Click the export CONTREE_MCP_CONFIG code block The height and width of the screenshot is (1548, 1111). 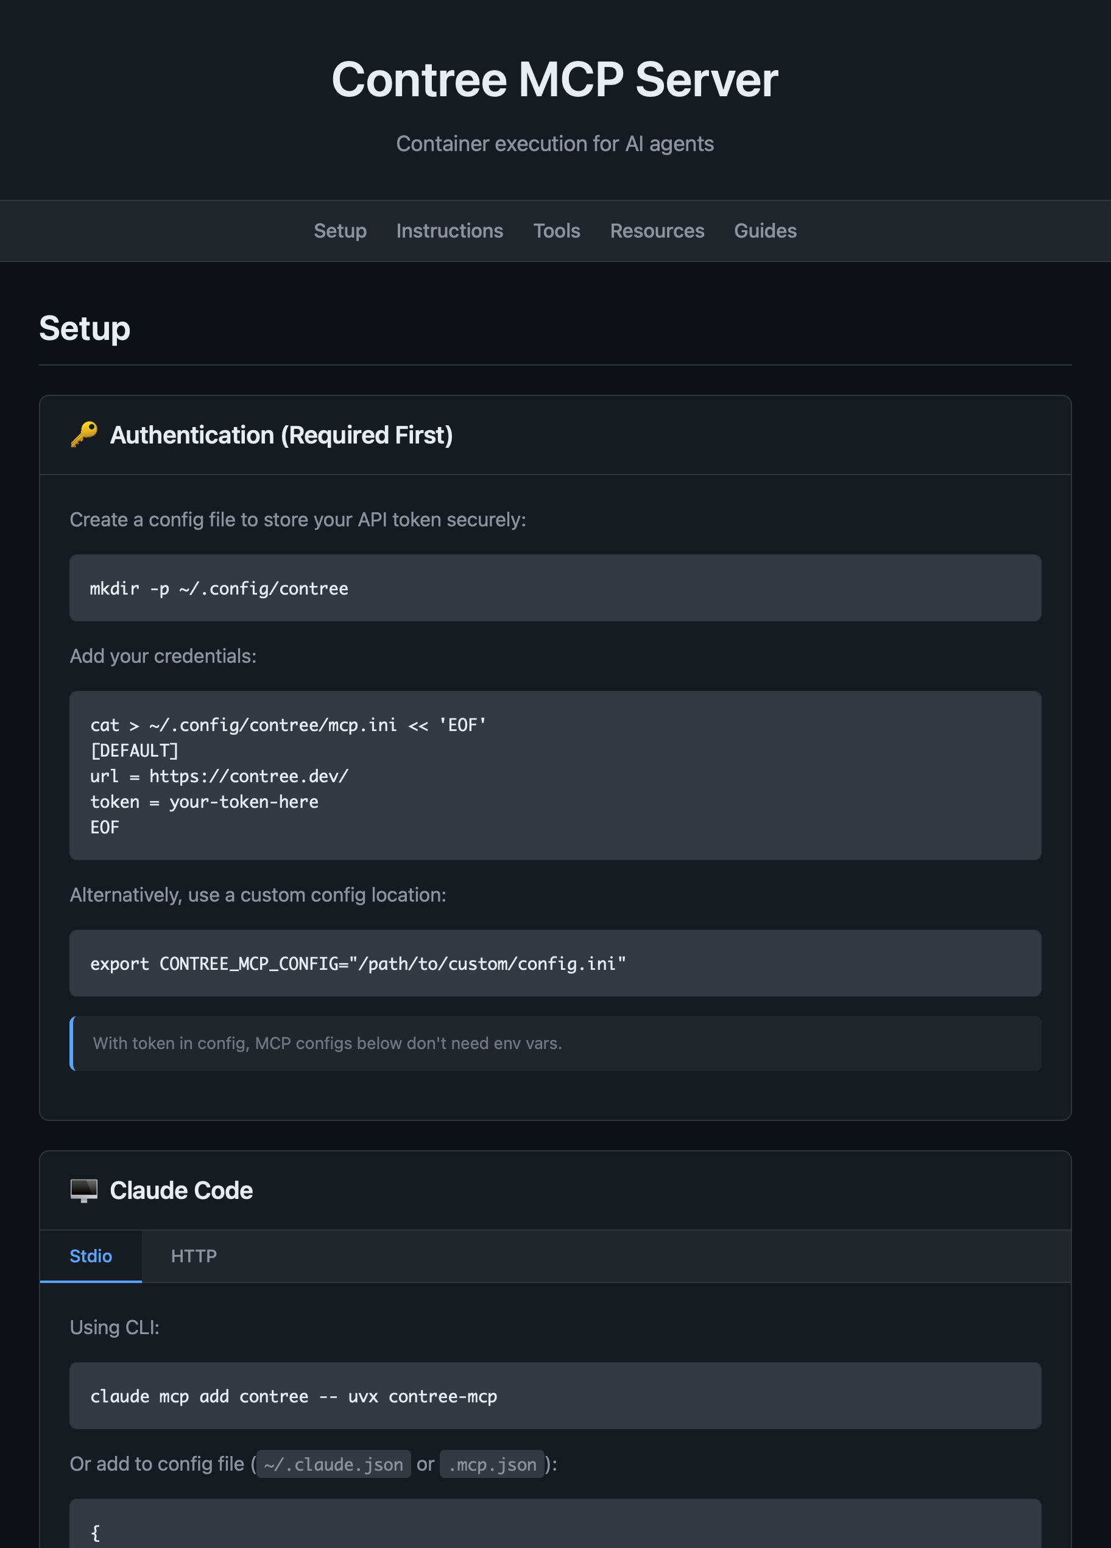(555, 963)
